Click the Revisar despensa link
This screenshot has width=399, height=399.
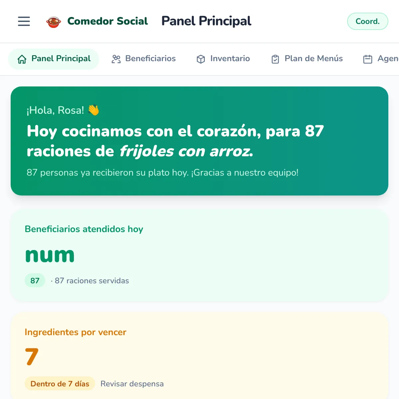(132, 384)
